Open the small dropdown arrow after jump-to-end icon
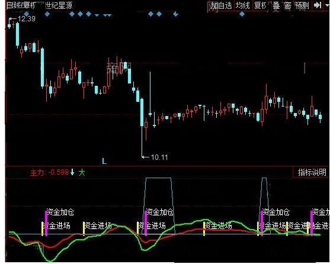The height and width of the screenshot is (264, 330). [x=327, y=5]
